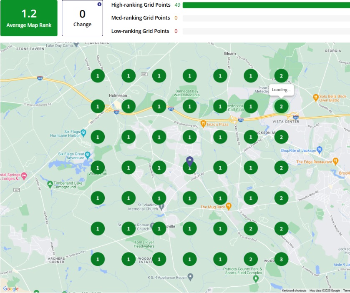Select the Med-ranking Grid Points label
The height and width of the screenshot is (293, 350).
(141, 18)
